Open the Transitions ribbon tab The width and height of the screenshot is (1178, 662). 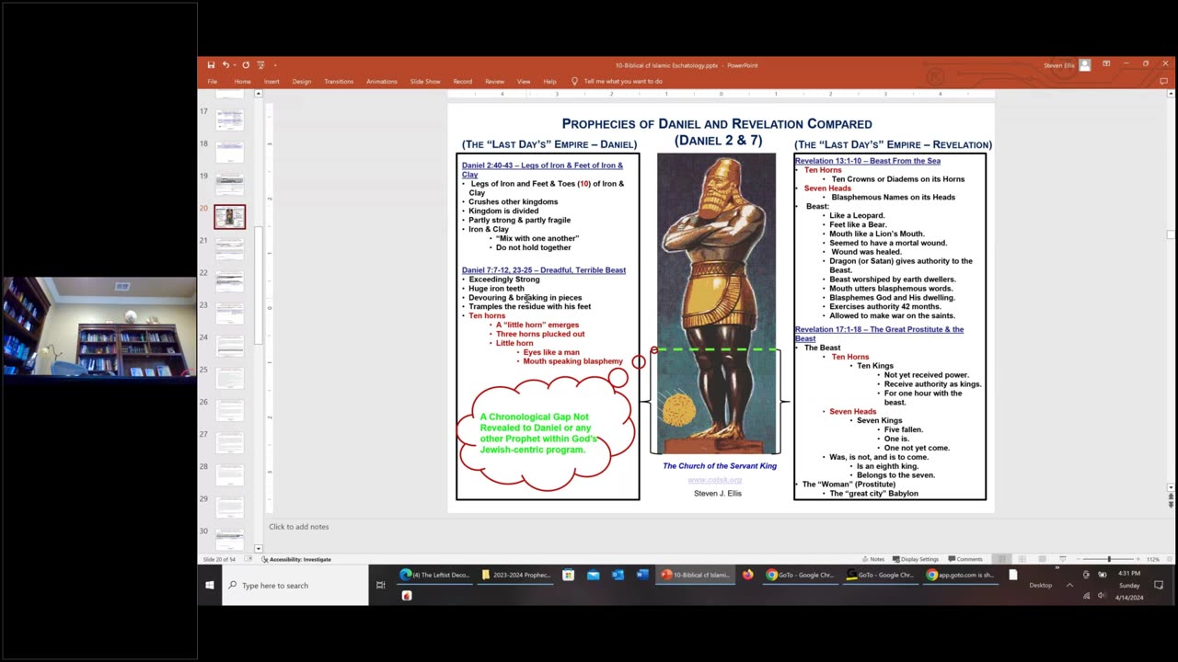coord(339,81)
